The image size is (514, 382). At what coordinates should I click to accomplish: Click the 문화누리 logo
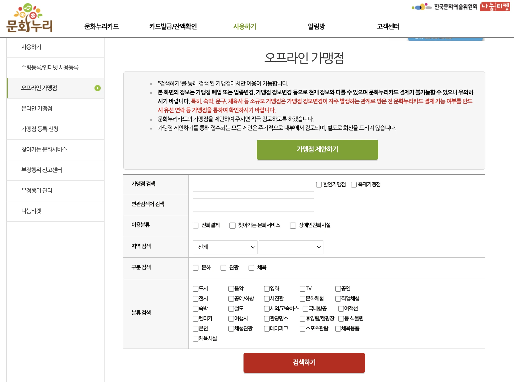pos(29,18)
